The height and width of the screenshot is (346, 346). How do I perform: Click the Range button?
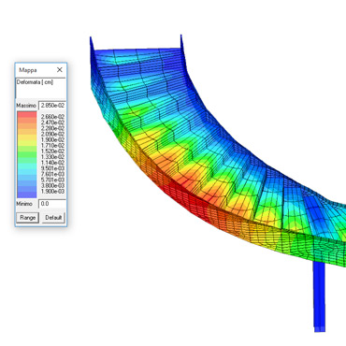pyautogui.click(x=28, y=218)
